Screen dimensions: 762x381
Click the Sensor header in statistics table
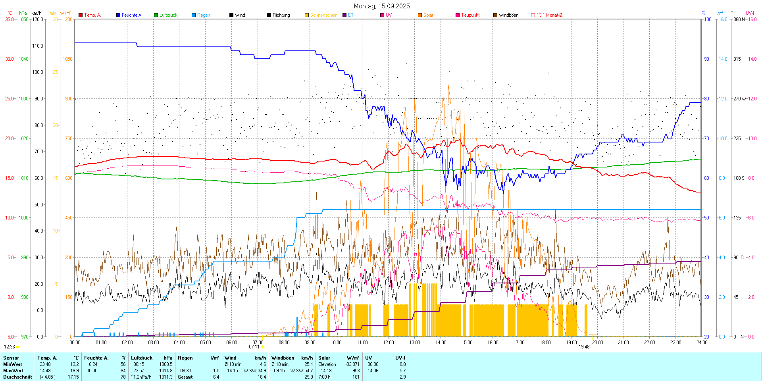pos(11,358)
